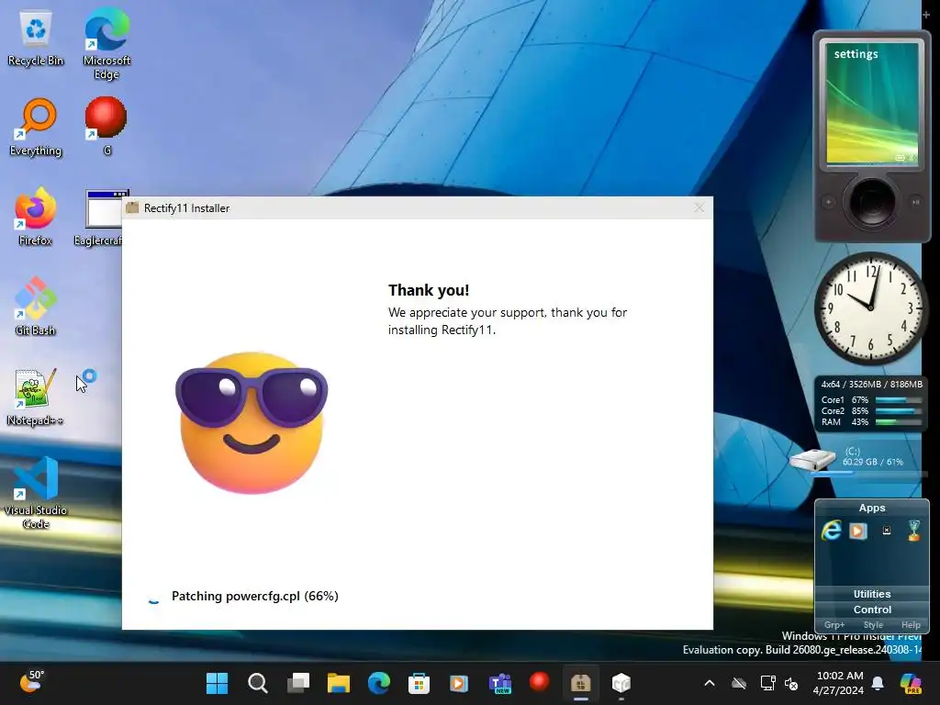Click the plus button above sidebar gadgets
This screenshot has width=940, height=705.
pyautogui.click(x=926, y=15)
